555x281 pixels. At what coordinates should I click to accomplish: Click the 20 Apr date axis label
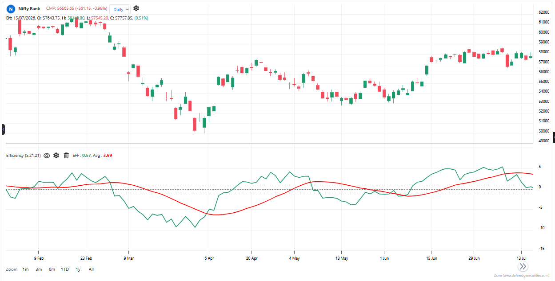pos(252,258)
